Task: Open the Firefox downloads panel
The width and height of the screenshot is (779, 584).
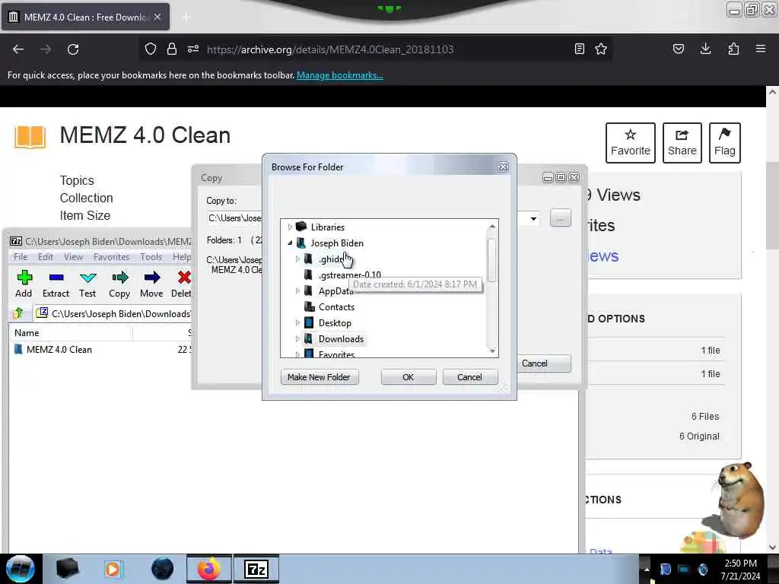Action: coord(705,49)
